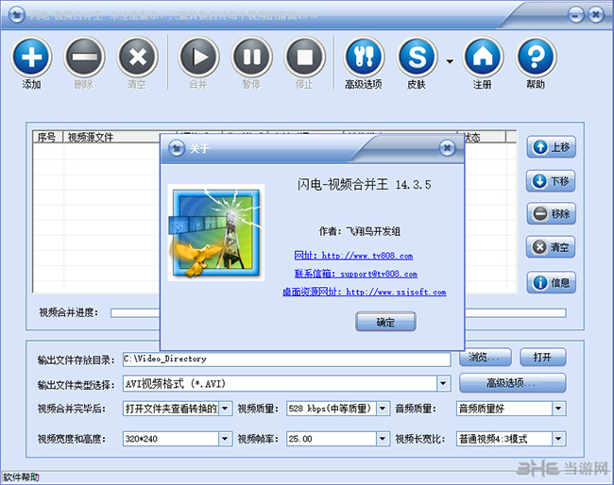
Task: Show file info with 信息 button
Action: click(552, 282)
